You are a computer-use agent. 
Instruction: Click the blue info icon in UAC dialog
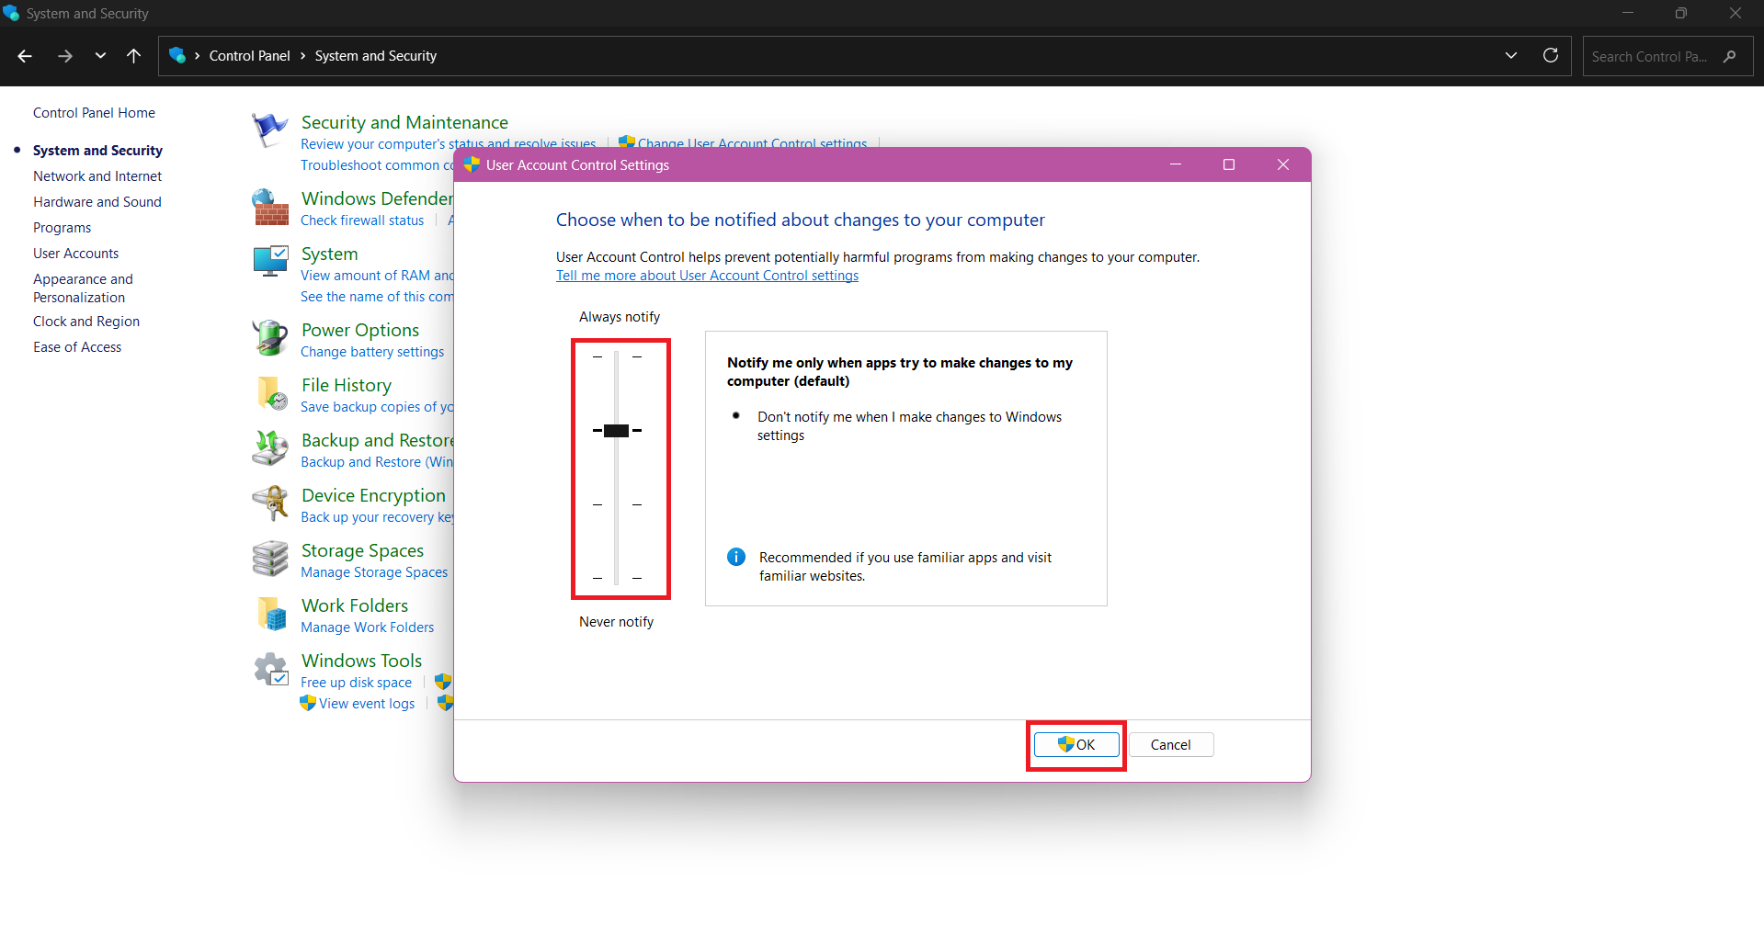click(736, 557)
